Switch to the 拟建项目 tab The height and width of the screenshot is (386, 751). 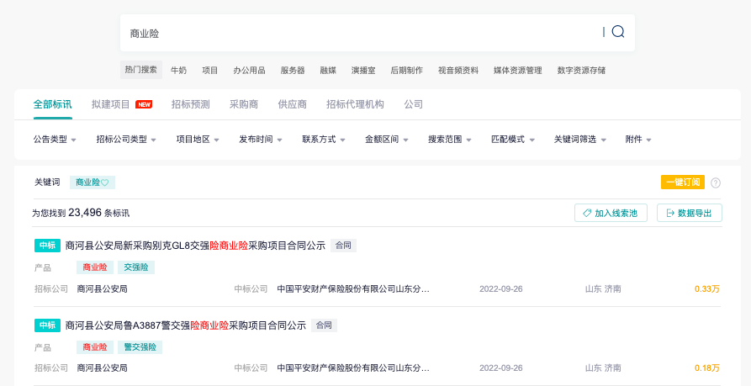pos(111,104)
